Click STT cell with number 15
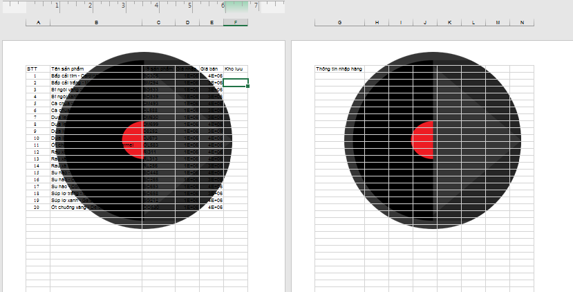The image size is (573, 292). tap(38, 173)
